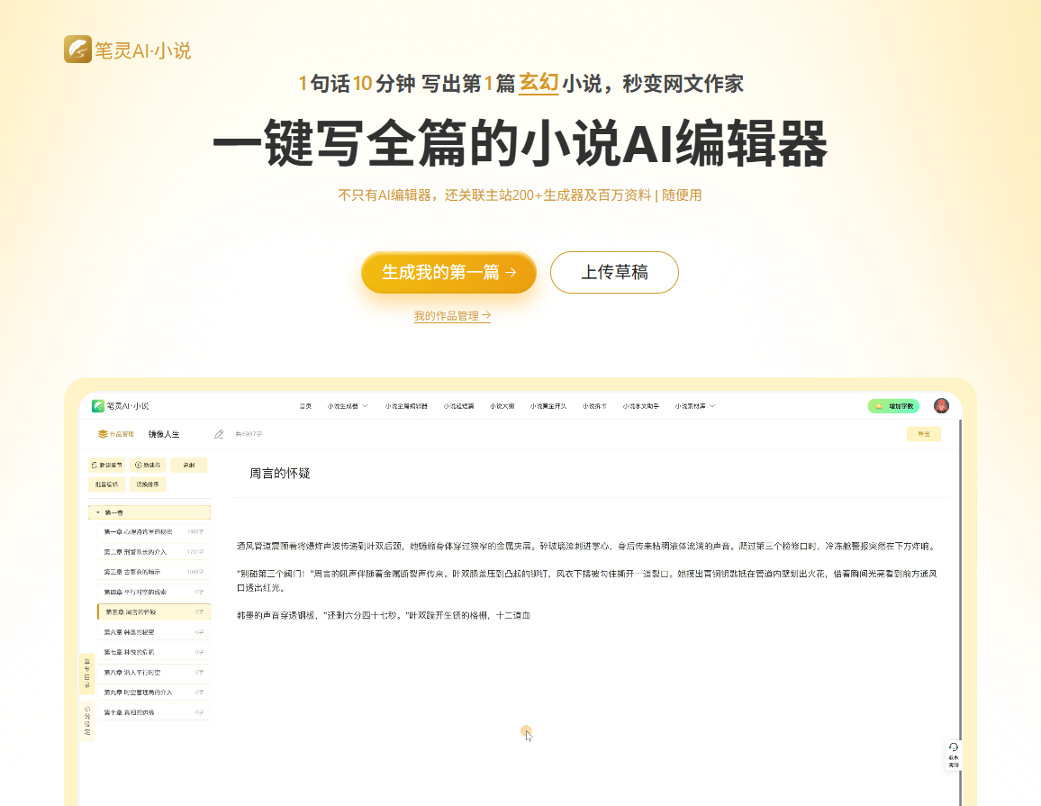Viewport: 1041px width, 806px height.
Task: Select 第二章 刑警队长的介入
Action: pyautogui.click(x=154, y=552)
